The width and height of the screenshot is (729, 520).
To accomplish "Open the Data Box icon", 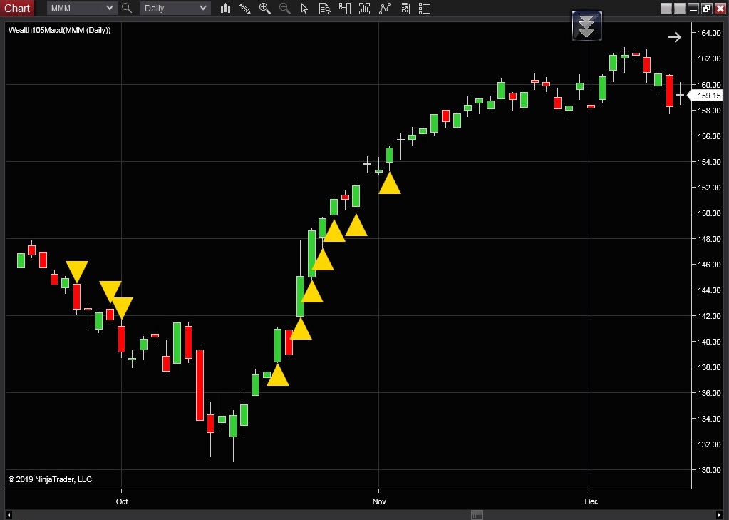I will 325,9.
